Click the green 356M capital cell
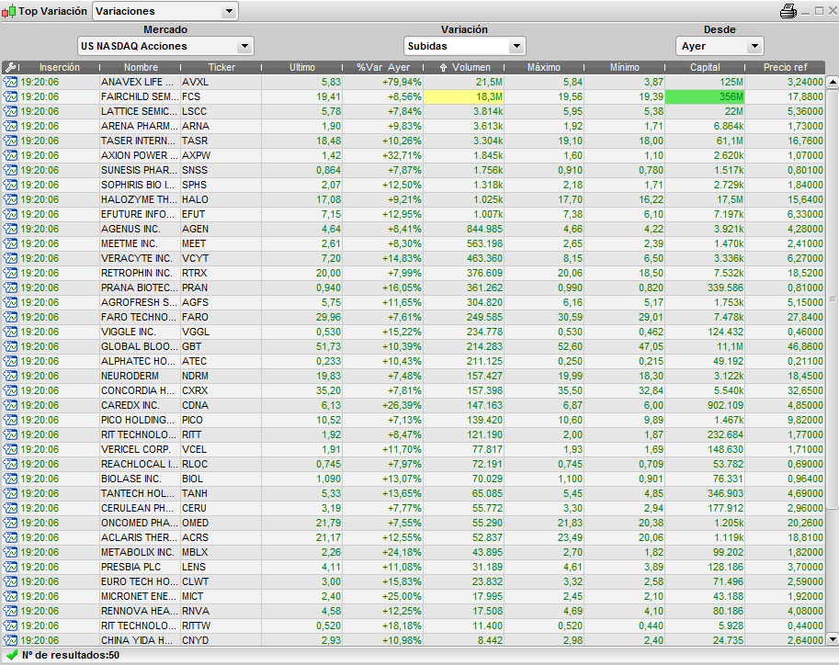This screenshot has width=839, height=665. pos(705,96)
